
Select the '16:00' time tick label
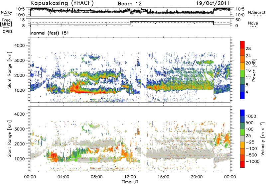coord(163,177)
